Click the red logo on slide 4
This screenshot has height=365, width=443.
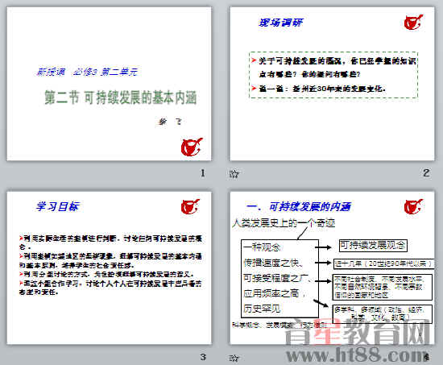coord(414,207)
